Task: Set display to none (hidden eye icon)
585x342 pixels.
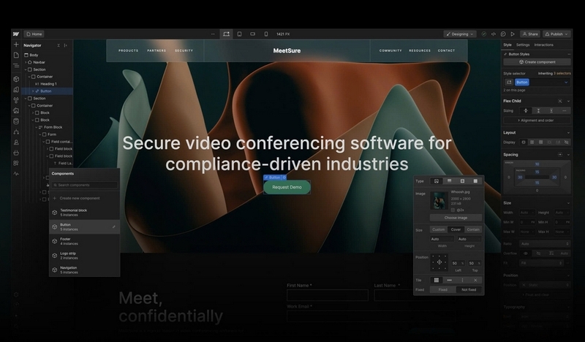Action: click(566, 142)
